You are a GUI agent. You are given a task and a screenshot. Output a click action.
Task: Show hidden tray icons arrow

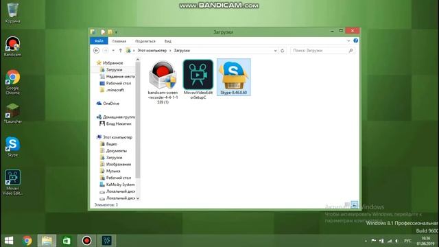(366, 241)
